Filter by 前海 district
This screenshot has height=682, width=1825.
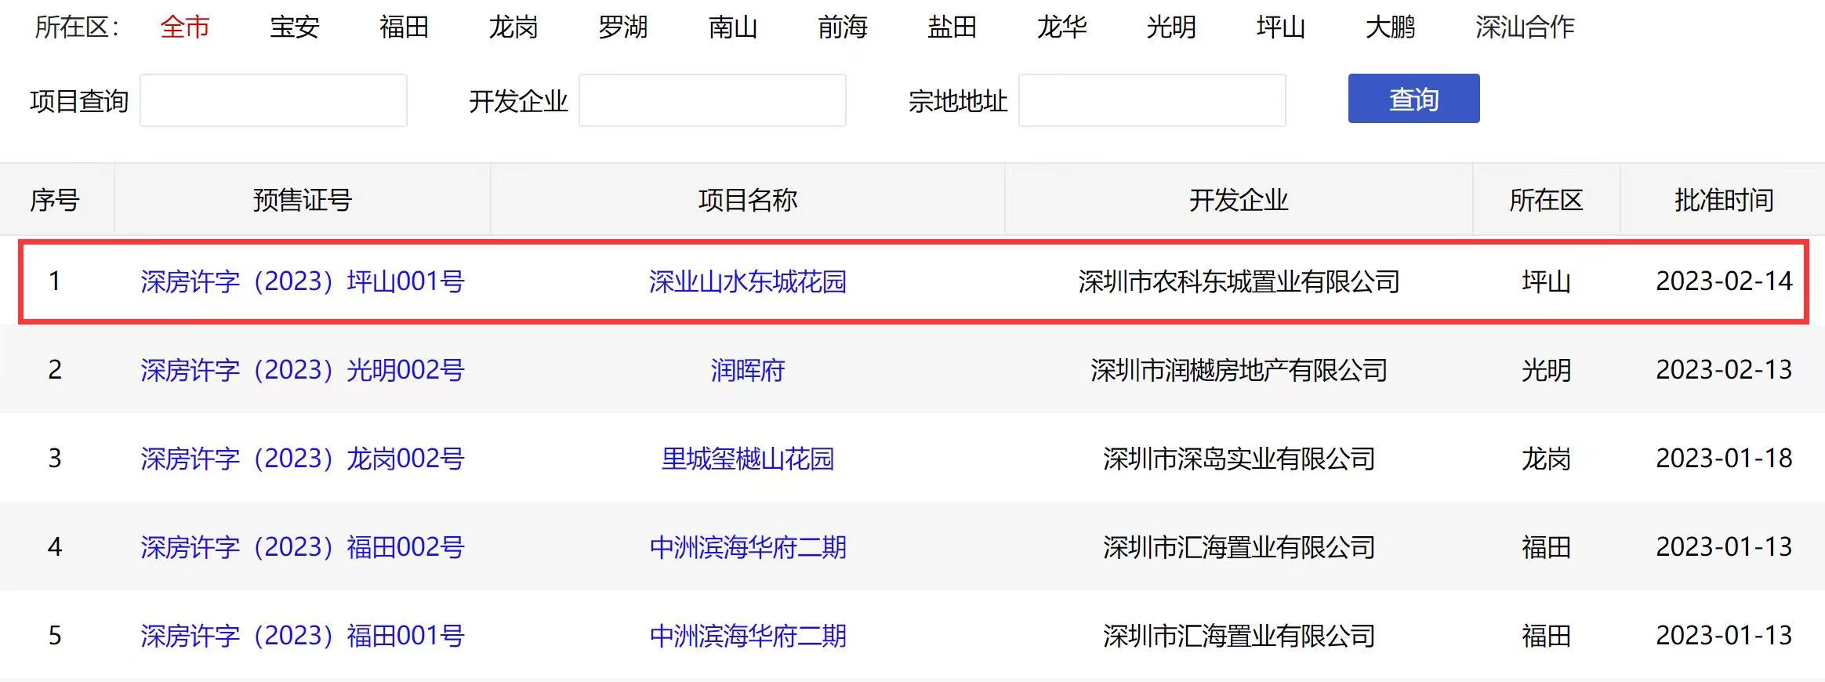[x=843, y=27]
